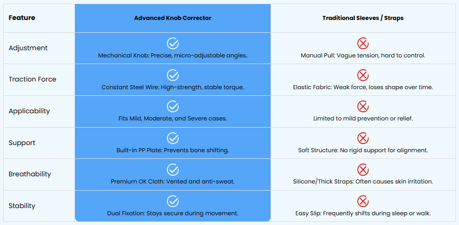This screenshot has height=225, width=459.
Task: Click the checkmark icon in Applicability row
Action: [173, 107]
